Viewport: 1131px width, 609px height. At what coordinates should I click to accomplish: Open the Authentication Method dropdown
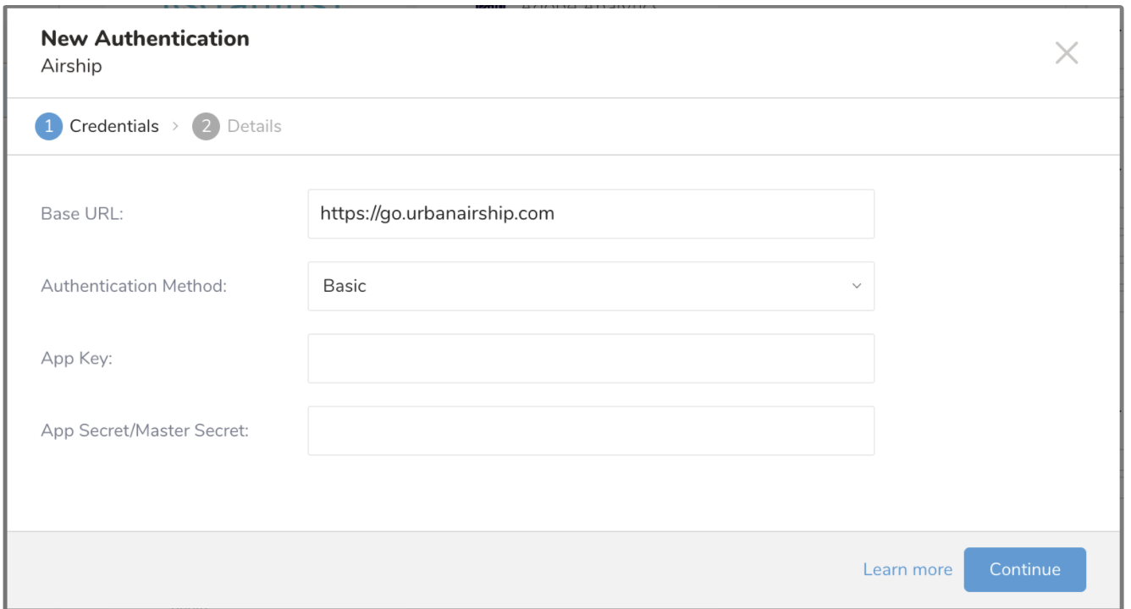click(x=590, y=286)
